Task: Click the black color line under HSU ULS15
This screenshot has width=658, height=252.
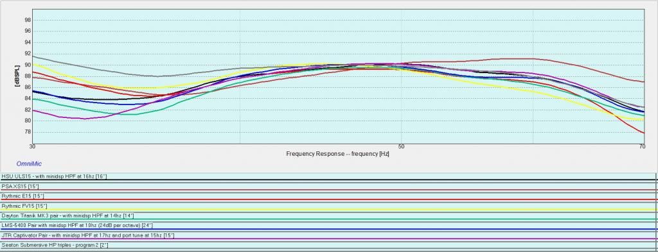Action: tap(328, 180)
